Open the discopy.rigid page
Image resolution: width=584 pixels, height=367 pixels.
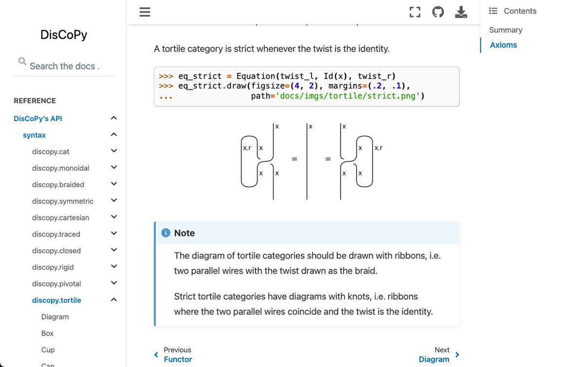pyautogui.click(x=53, y=267)
